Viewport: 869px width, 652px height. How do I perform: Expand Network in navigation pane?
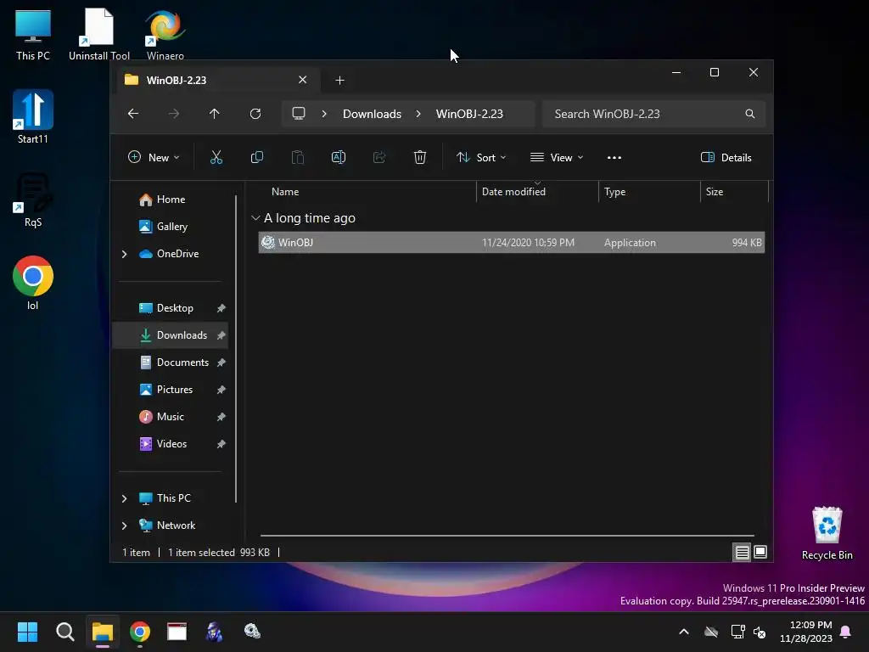[124, 526]
